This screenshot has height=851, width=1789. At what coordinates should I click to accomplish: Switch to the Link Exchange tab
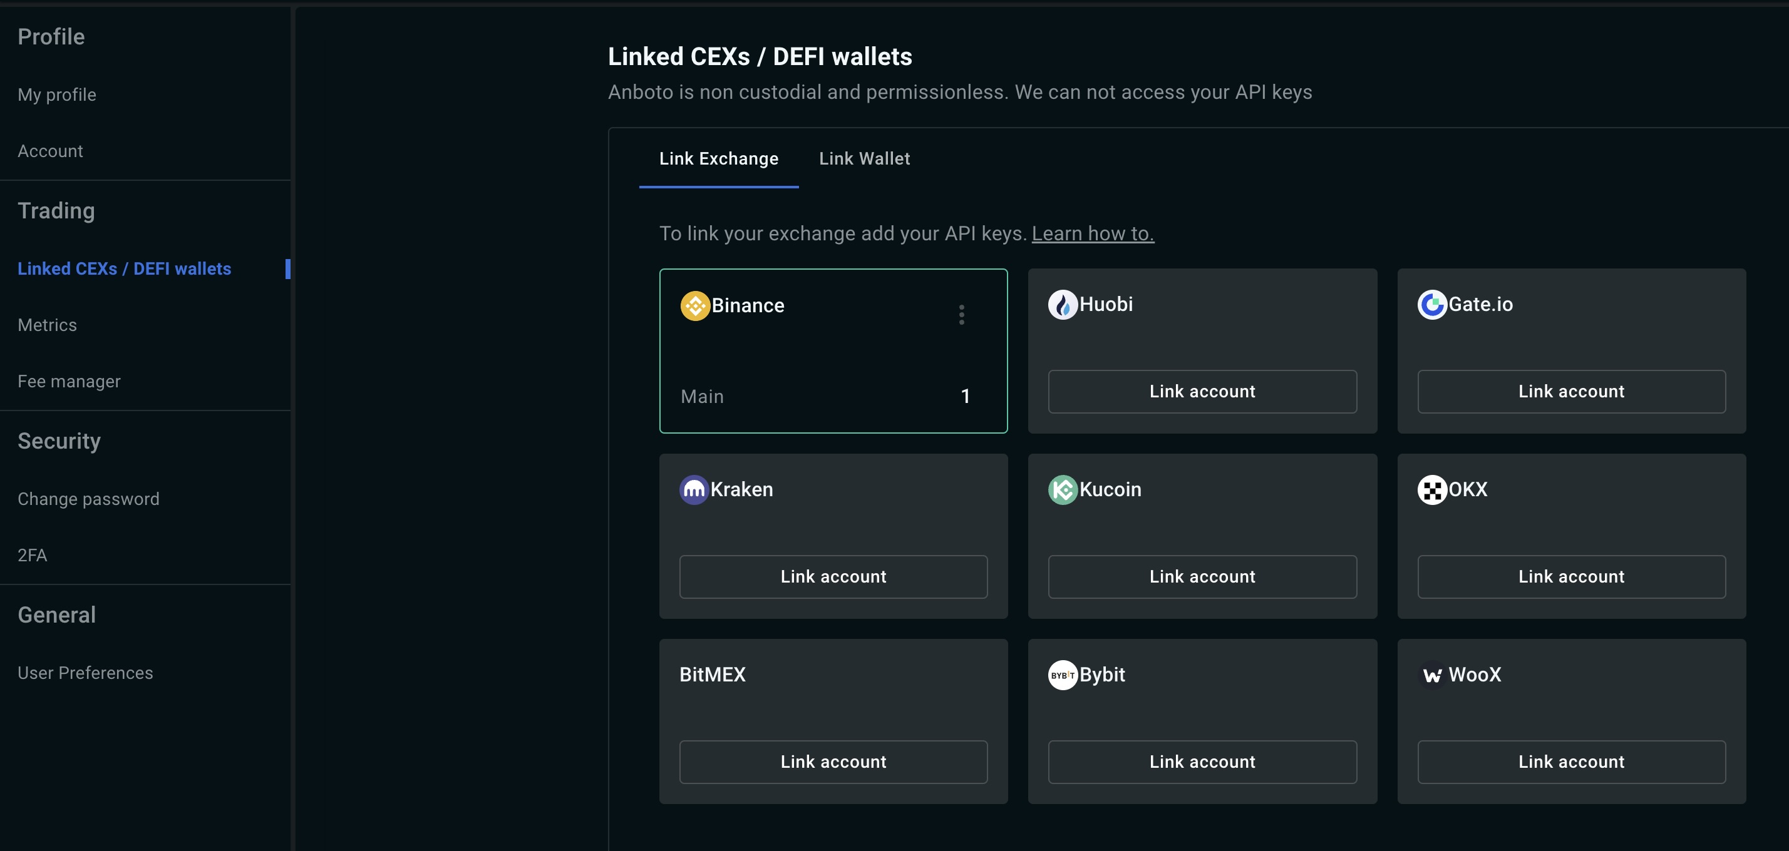719,159
